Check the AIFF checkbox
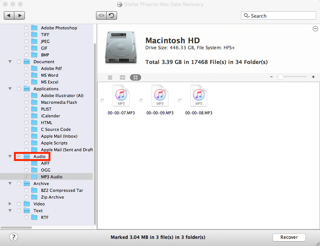320x246 pixels. (x=26, y=163)
